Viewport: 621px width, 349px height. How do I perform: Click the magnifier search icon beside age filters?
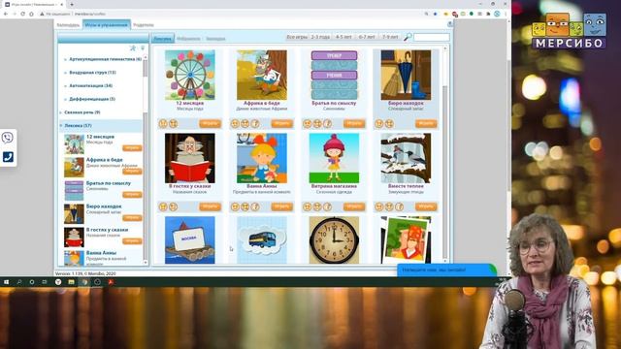(x=408, y=37)
